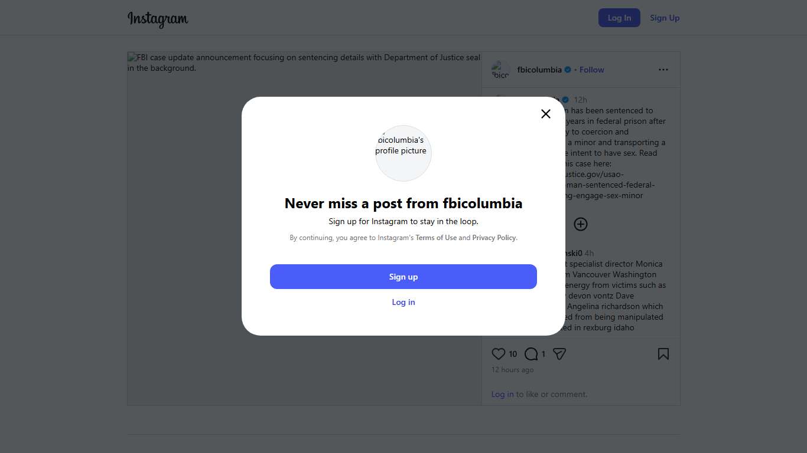Like the post with the heart icon
Viewport: 807px width, 453px height.
(499, 354)
